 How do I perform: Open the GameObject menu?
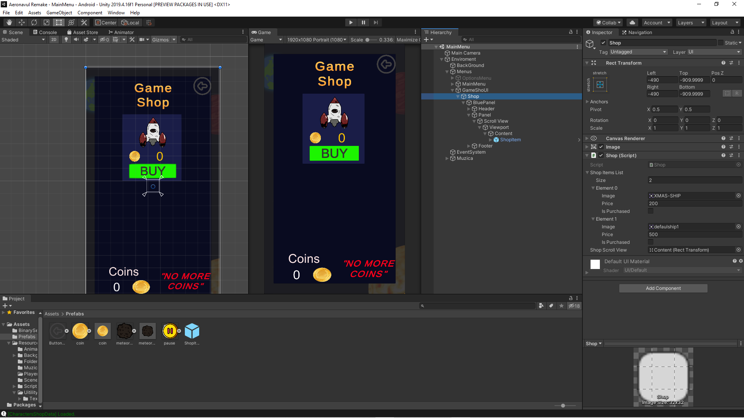tap(59, 13)
